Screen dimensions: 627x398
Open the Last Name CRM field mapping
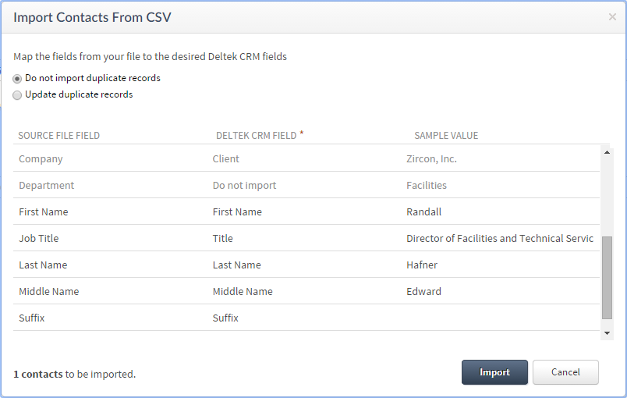(x=237, y=265)
